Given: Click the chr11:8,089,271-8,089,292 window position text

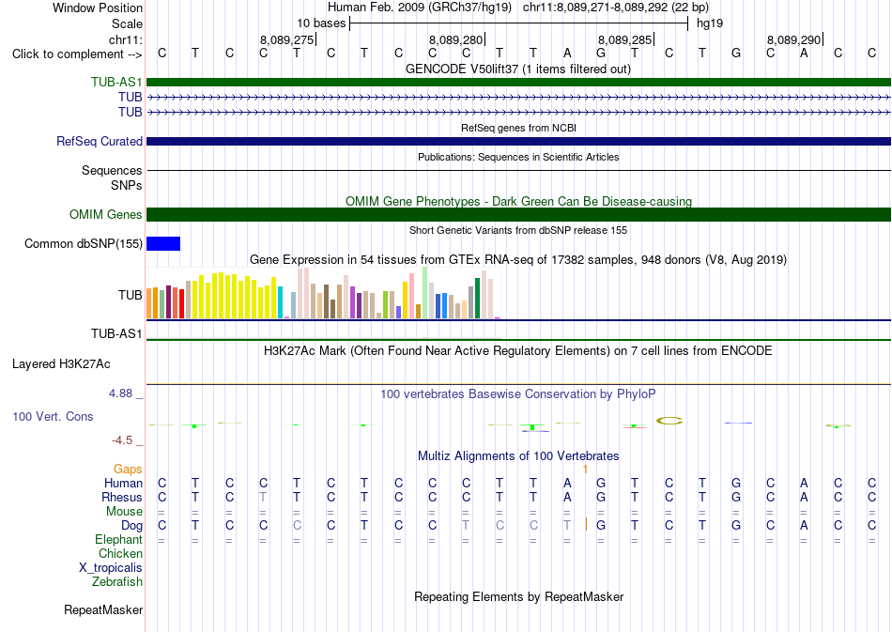Looking at the screenshot, I should pyautogui.click(x=616, y=8).
